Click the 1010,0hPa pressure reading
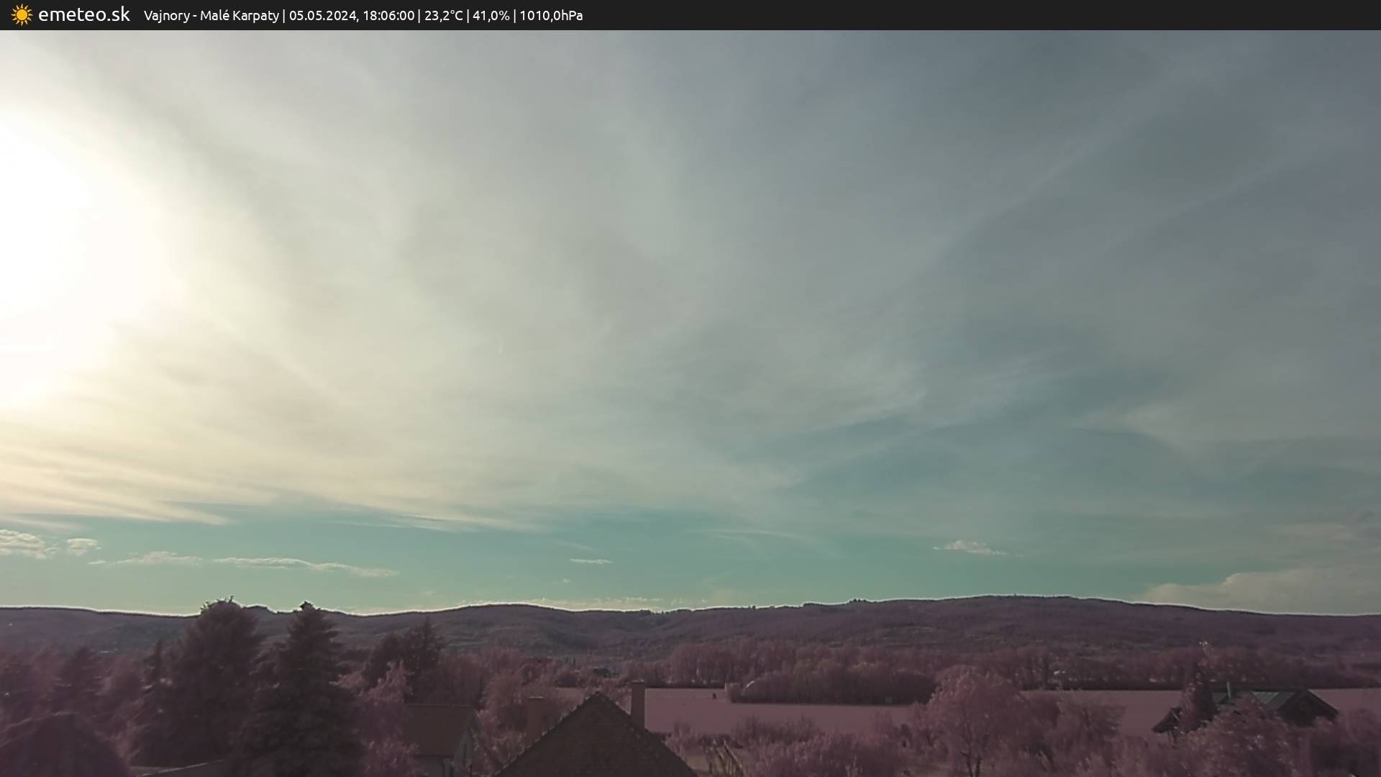The width and height of the screenshot is (1381, 777). pos(551,15)
